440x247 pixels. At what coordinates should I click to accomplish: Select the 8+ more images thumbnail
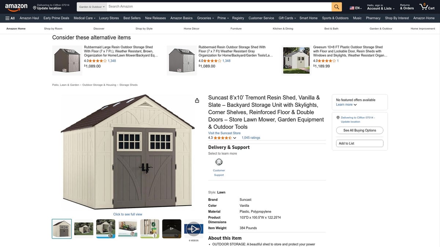click(x=172, y=229)
